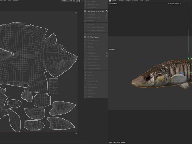Screen dimensions: 192x144
Task: Select the Store UV command
Action: (90, 90)
